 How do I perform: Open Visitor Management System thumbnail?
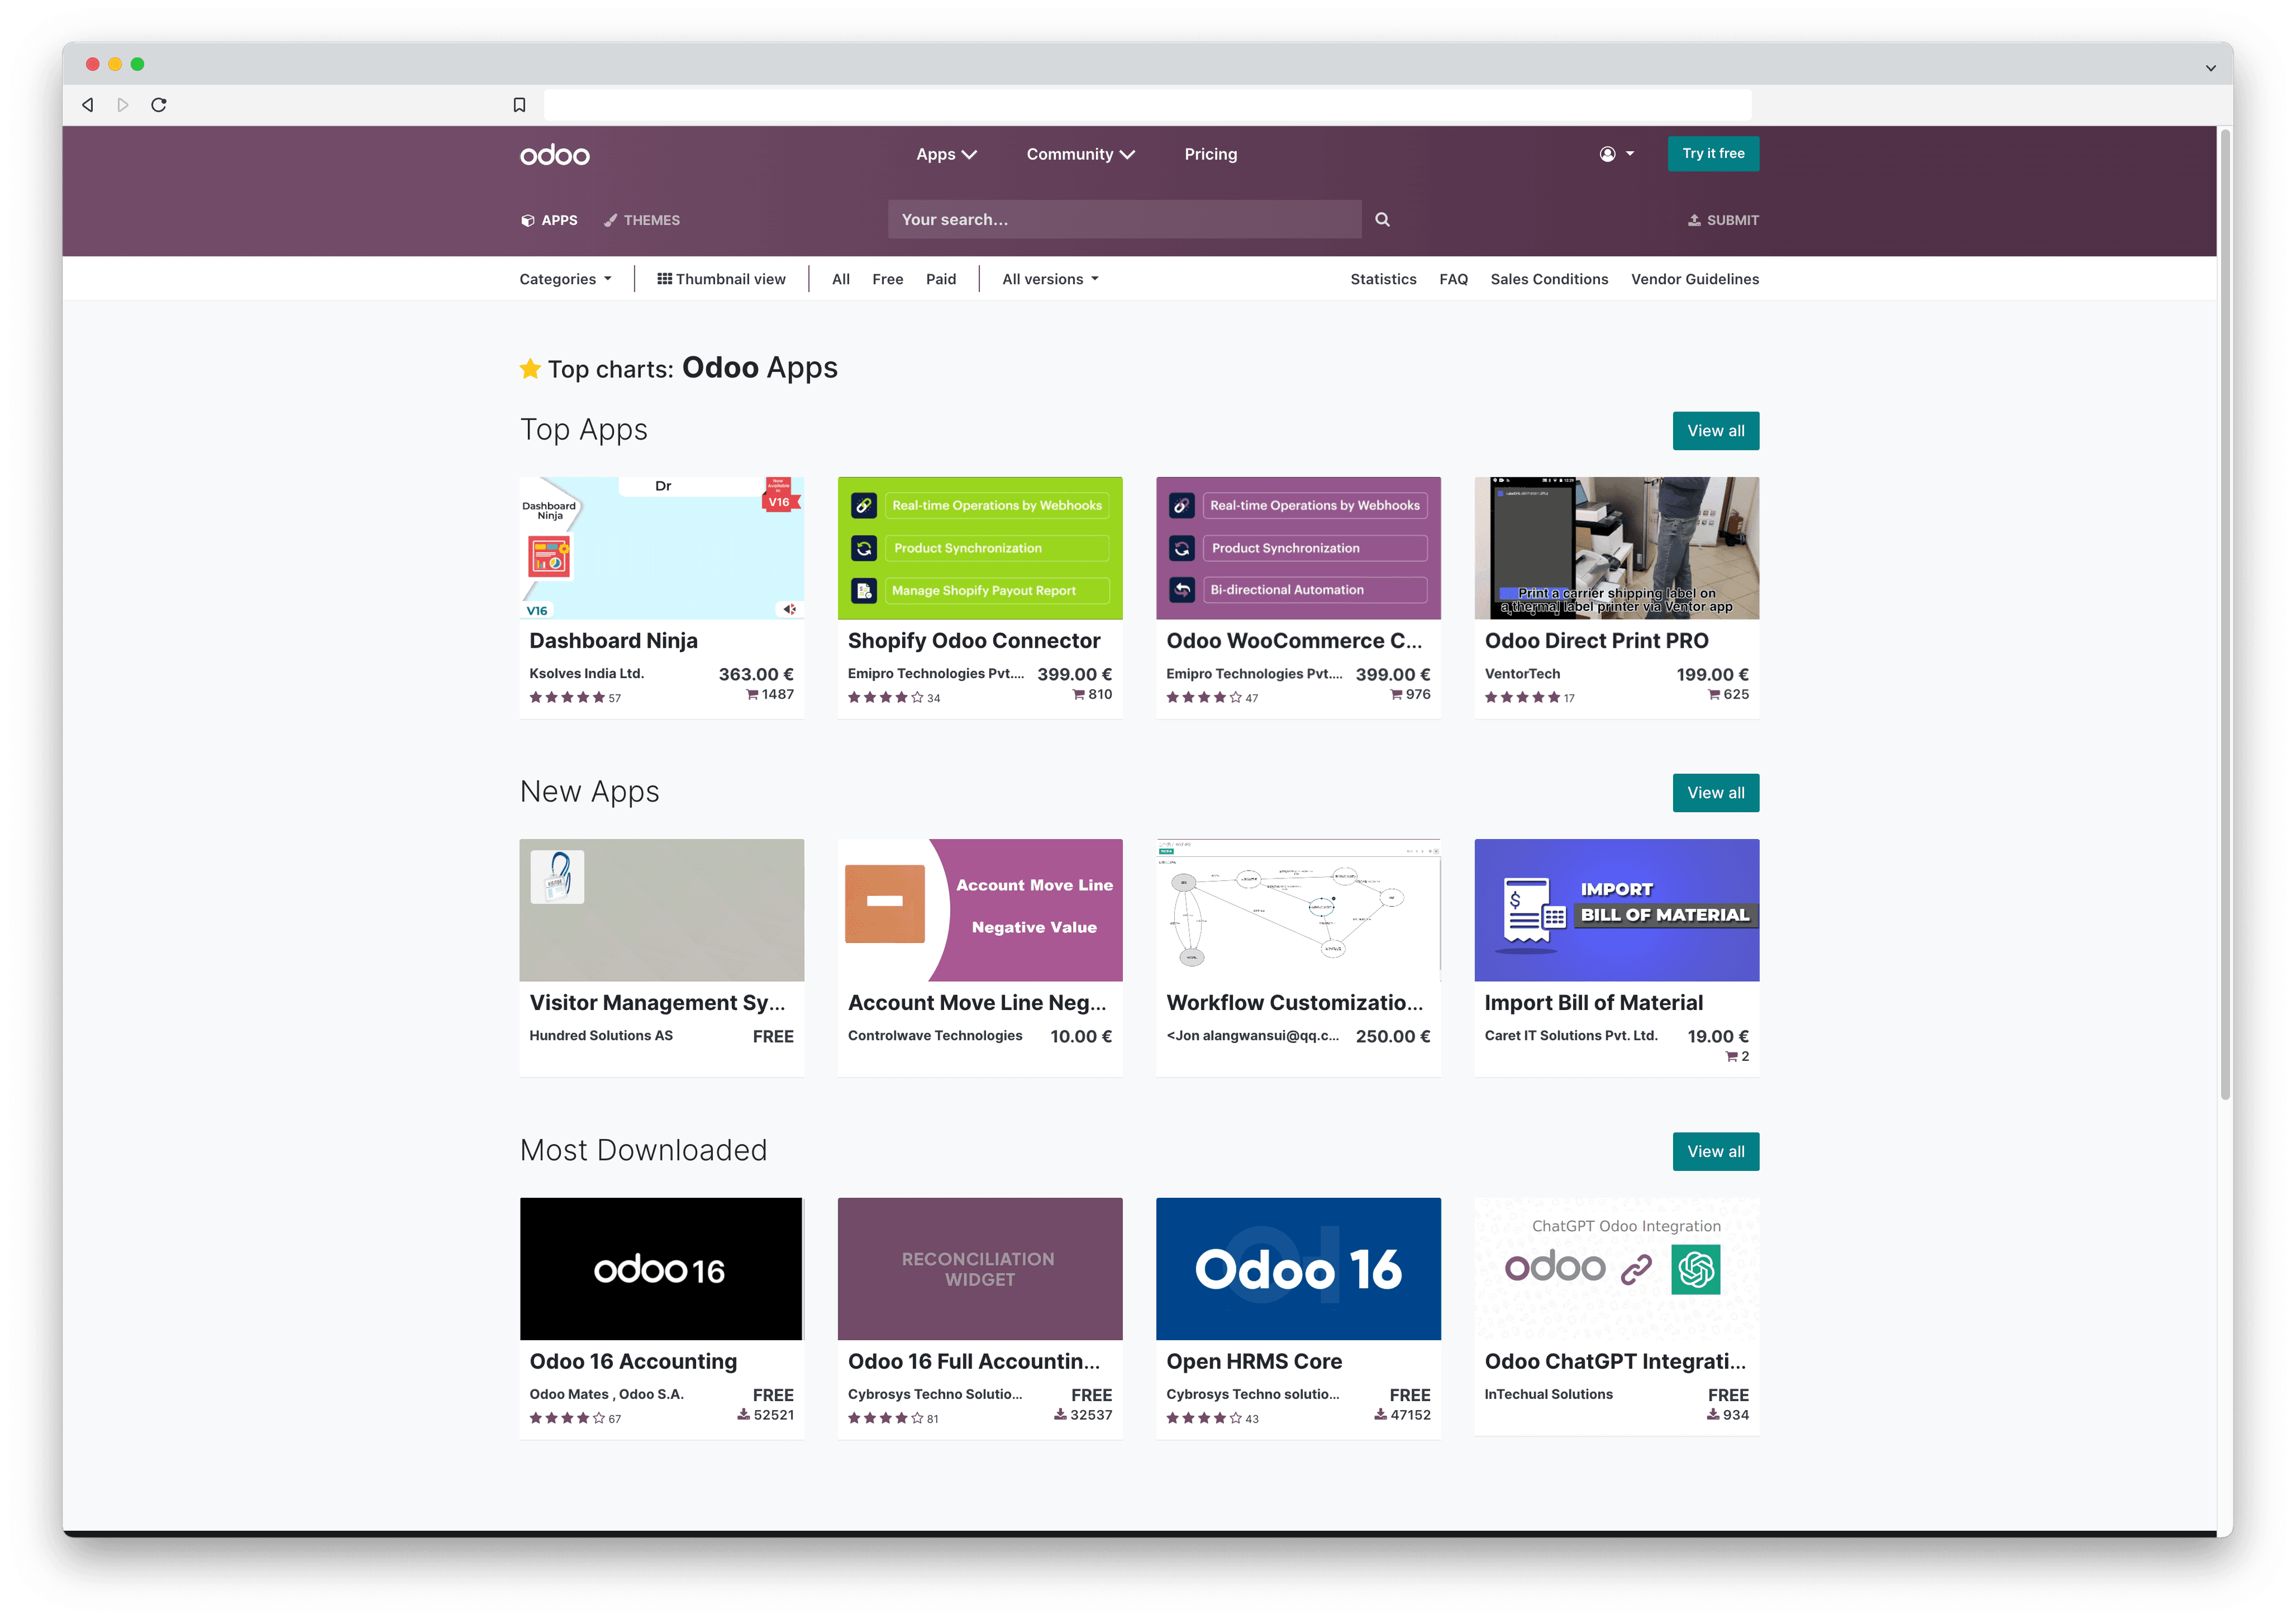click(661, 910)
